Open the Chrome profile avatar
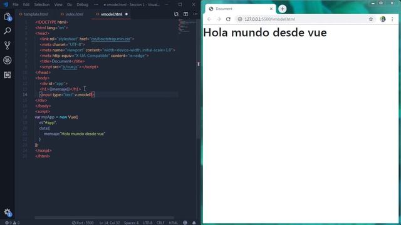This screenshot has height=225, width=401. (383, 19)
